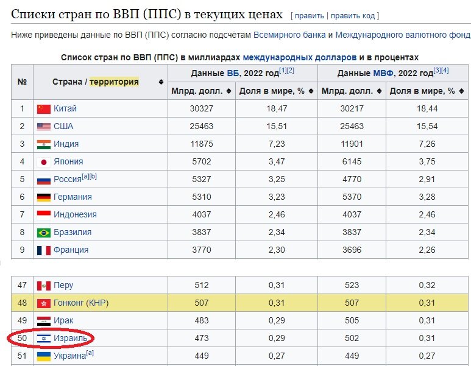
Task: Click the Germany flag icon
Action: click(x=43, y=197)
